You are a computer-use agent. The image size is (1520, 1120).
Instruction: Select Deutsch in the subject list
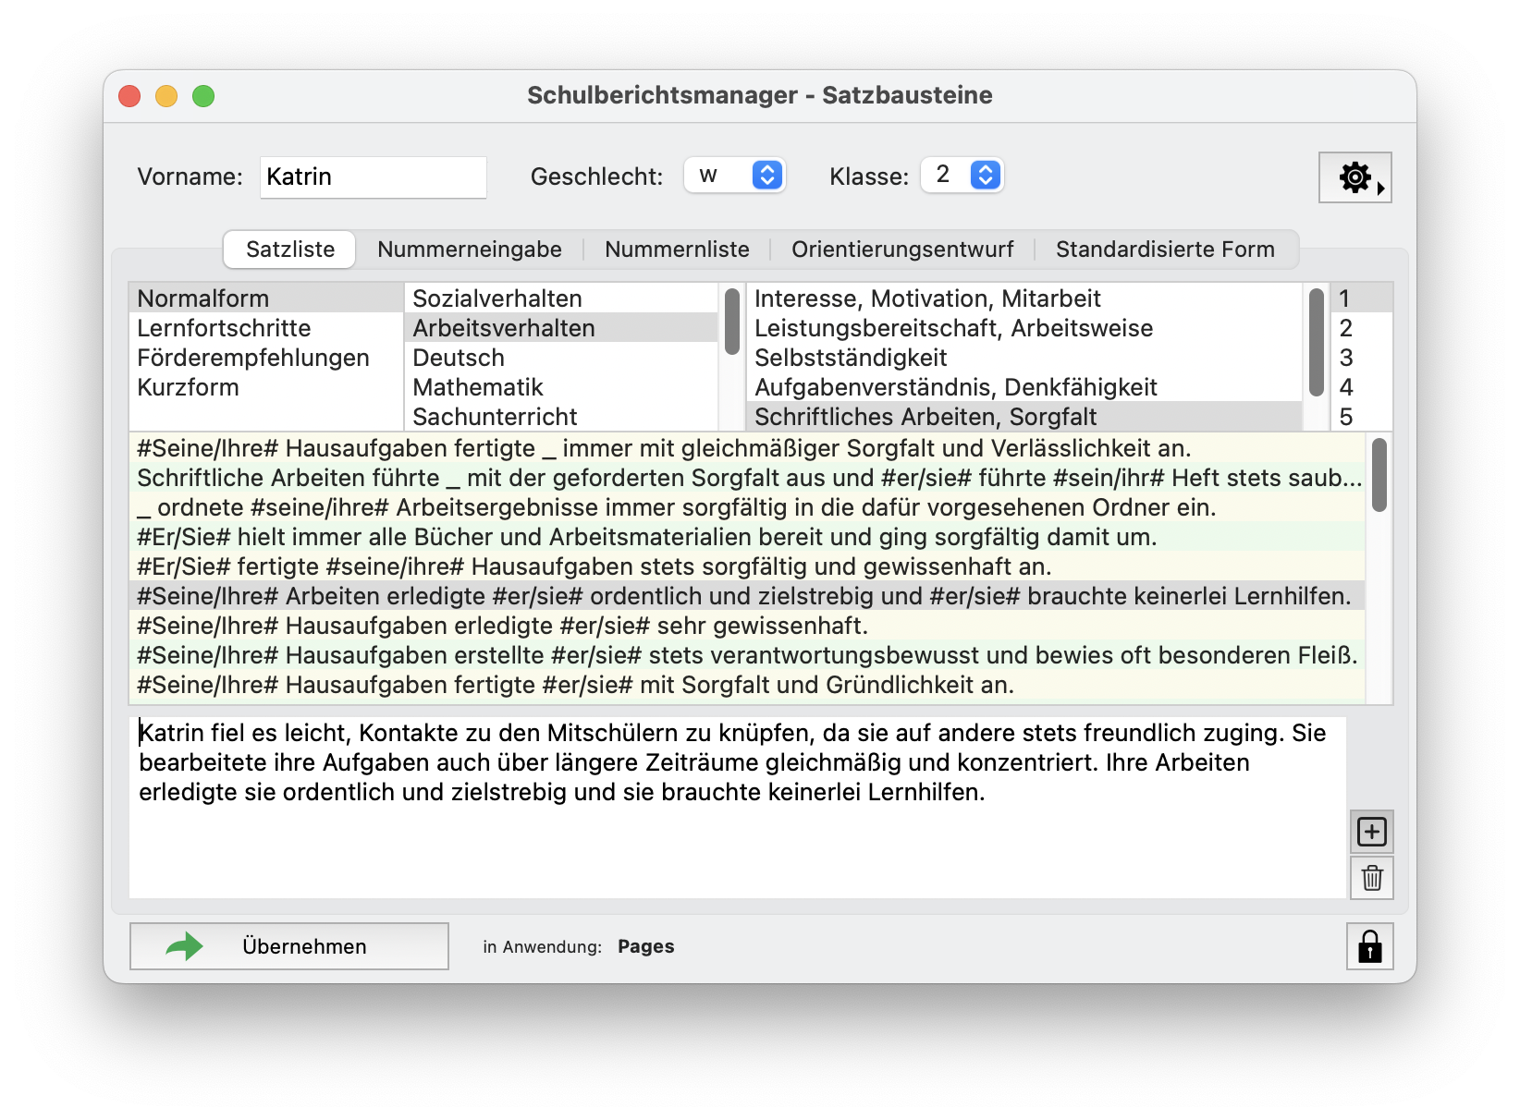[x=459, y=358]
